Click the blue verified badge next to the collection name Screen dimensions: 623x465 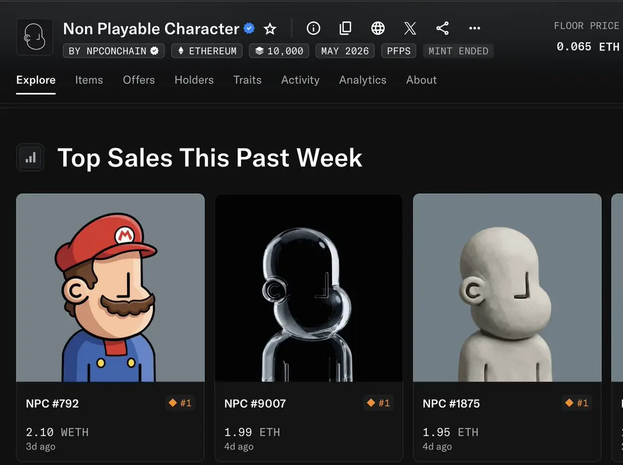pos(249,29)
